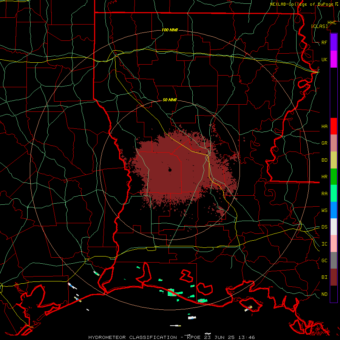The image size is (340, 340).
Task: Click the 'KPOE' radar site identifier
Action: (x=194, y=337)
